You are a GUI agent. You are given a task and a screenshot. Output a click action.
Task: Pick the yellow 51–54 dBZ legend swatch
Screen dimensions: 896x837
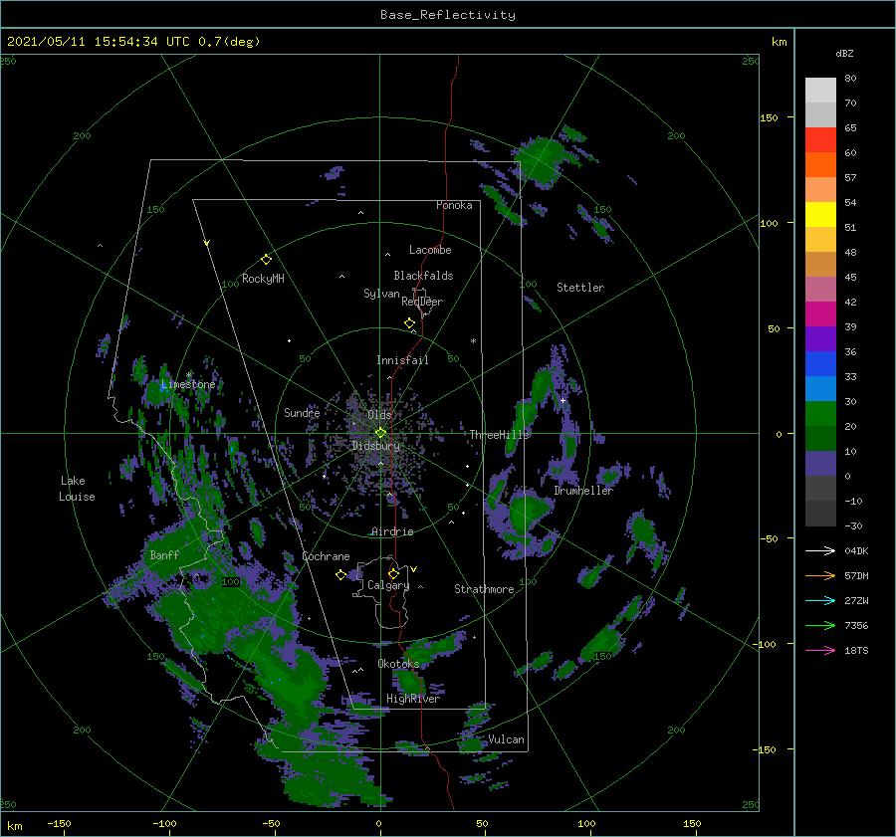820,214
